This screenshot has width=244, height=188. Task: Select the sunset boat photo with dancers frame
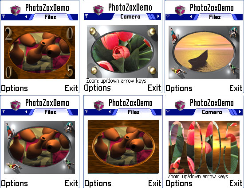(204, 52)
